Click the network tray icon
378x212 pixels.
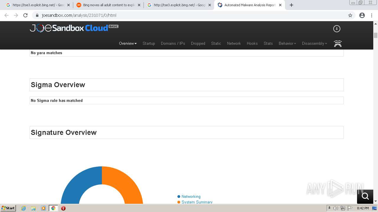pos(343,208)
